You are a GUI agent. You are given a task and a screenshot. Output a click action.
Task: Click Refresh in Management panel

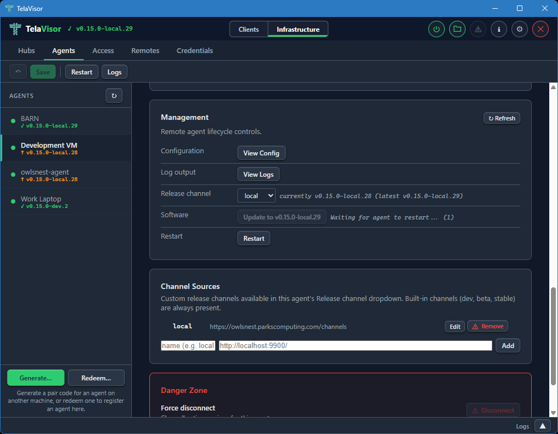coord(502,118)
